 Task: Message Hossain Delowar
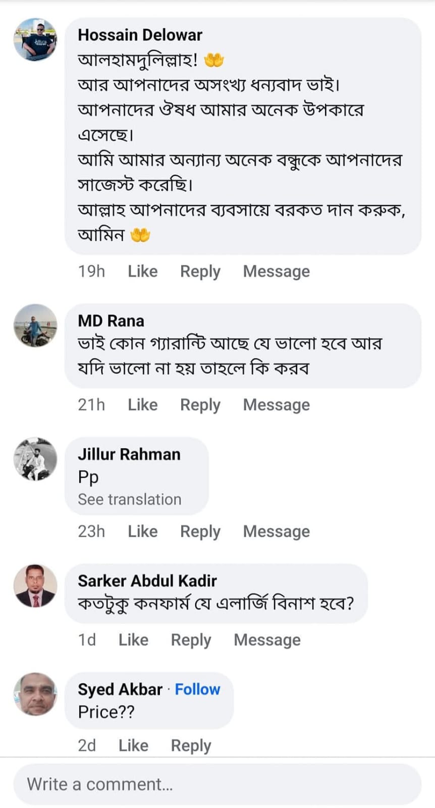(x=276, y=271)
